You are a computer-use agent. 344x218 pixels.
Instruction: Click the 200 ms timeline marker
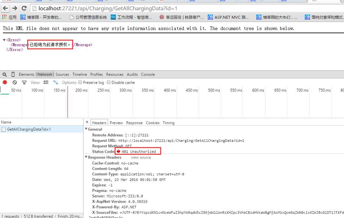[x=82, y=90]
